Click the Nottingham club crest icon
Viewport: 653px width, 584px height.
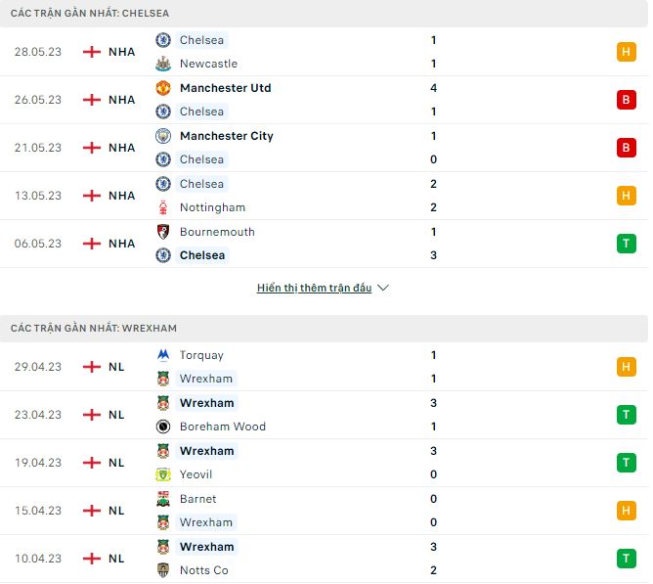pyautogui.click(x=163, y=207)
